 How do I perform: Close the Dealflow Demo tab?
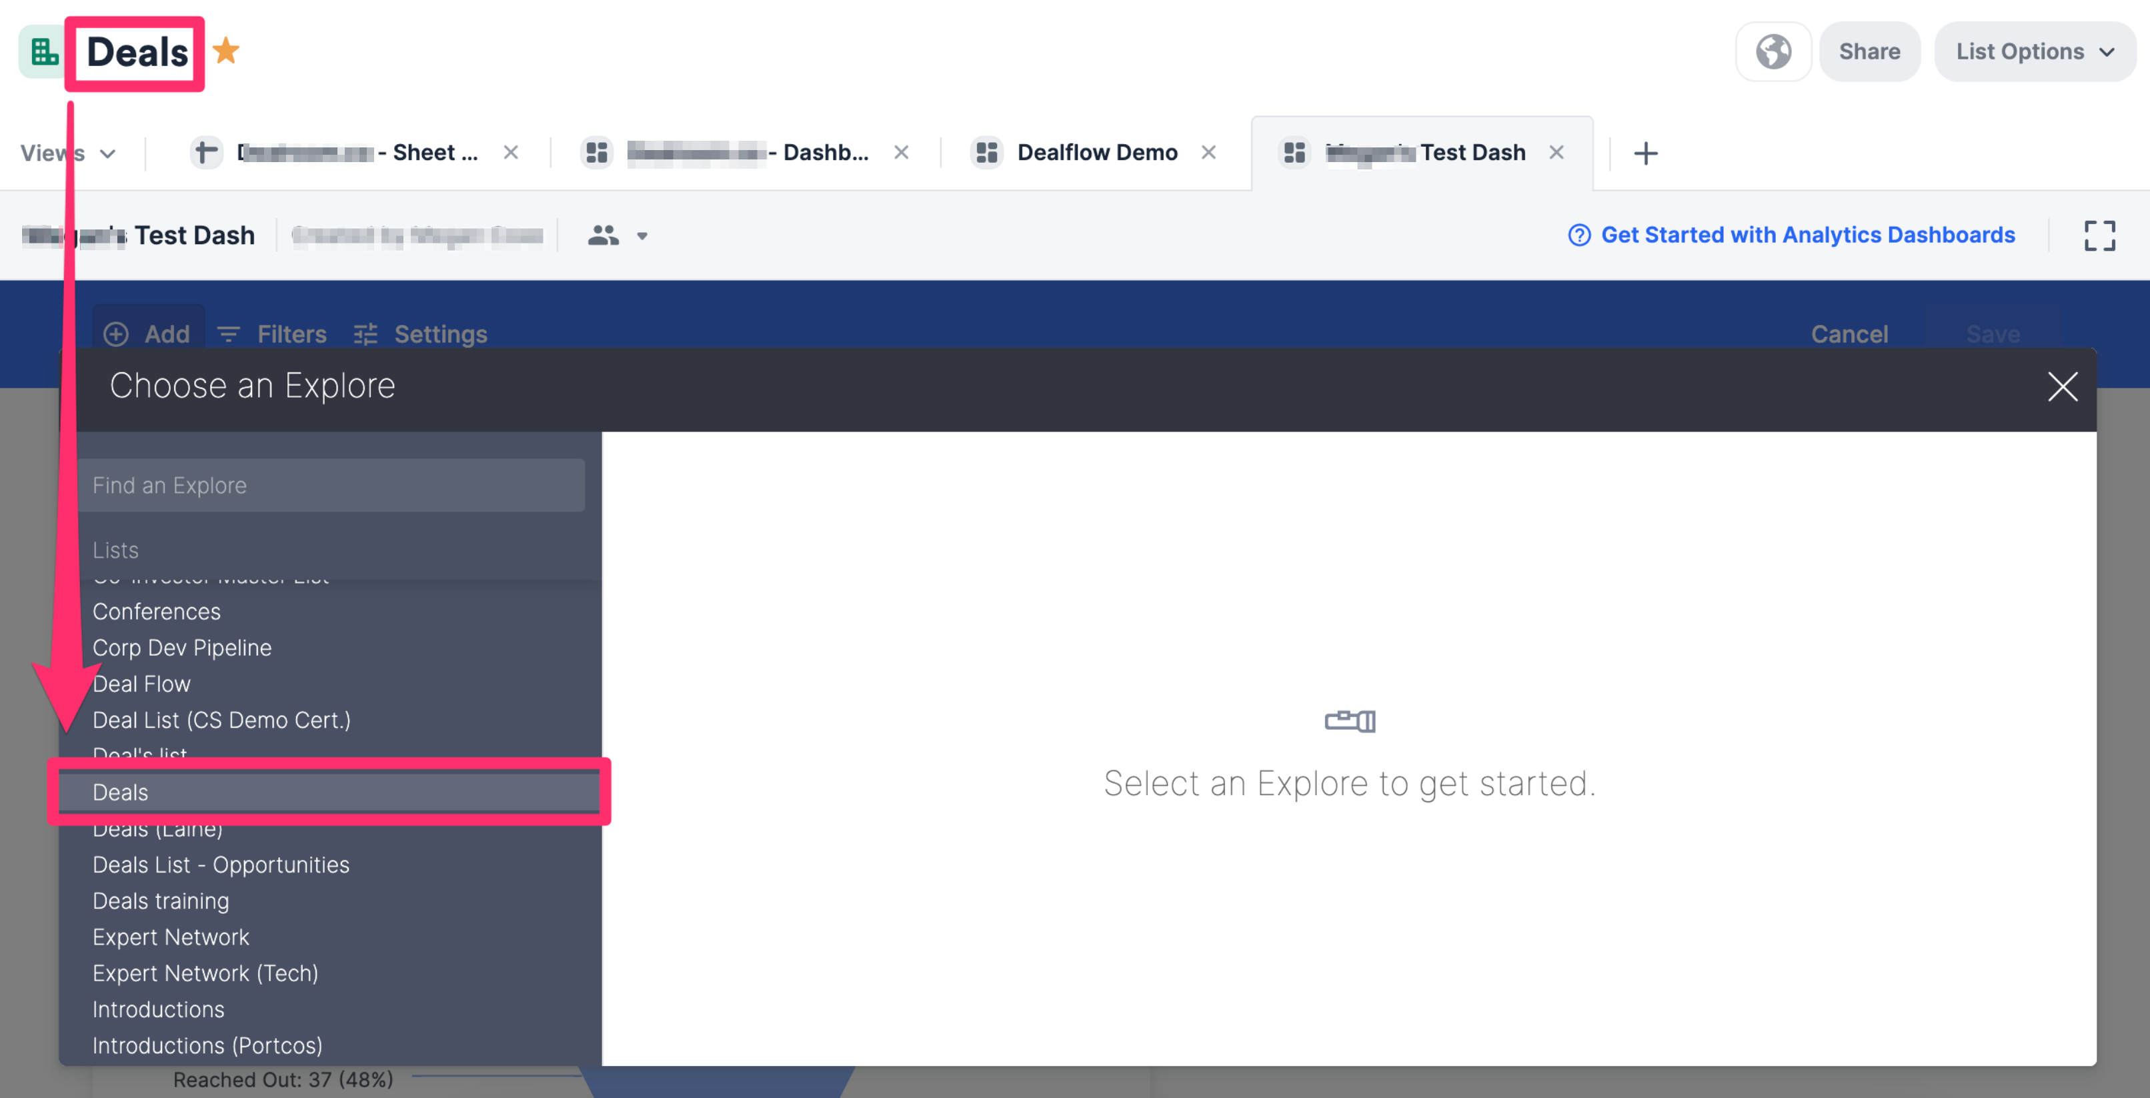(x=1208, y=153)
